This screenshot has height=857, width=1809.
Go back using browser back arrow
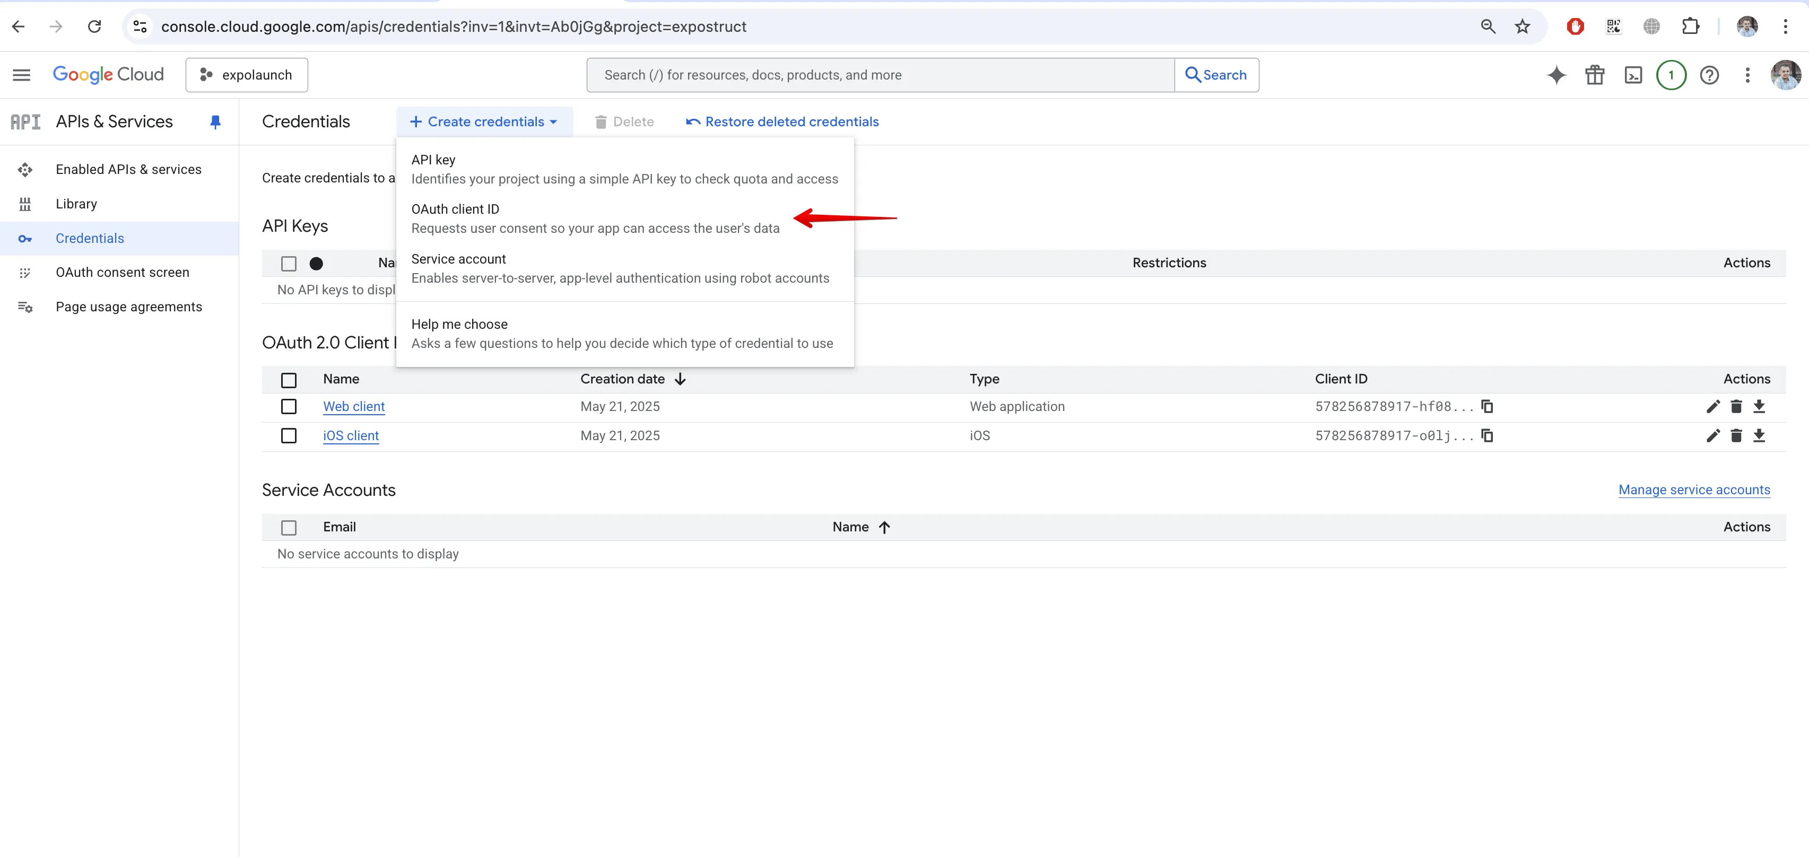click(x=18, y=27)
